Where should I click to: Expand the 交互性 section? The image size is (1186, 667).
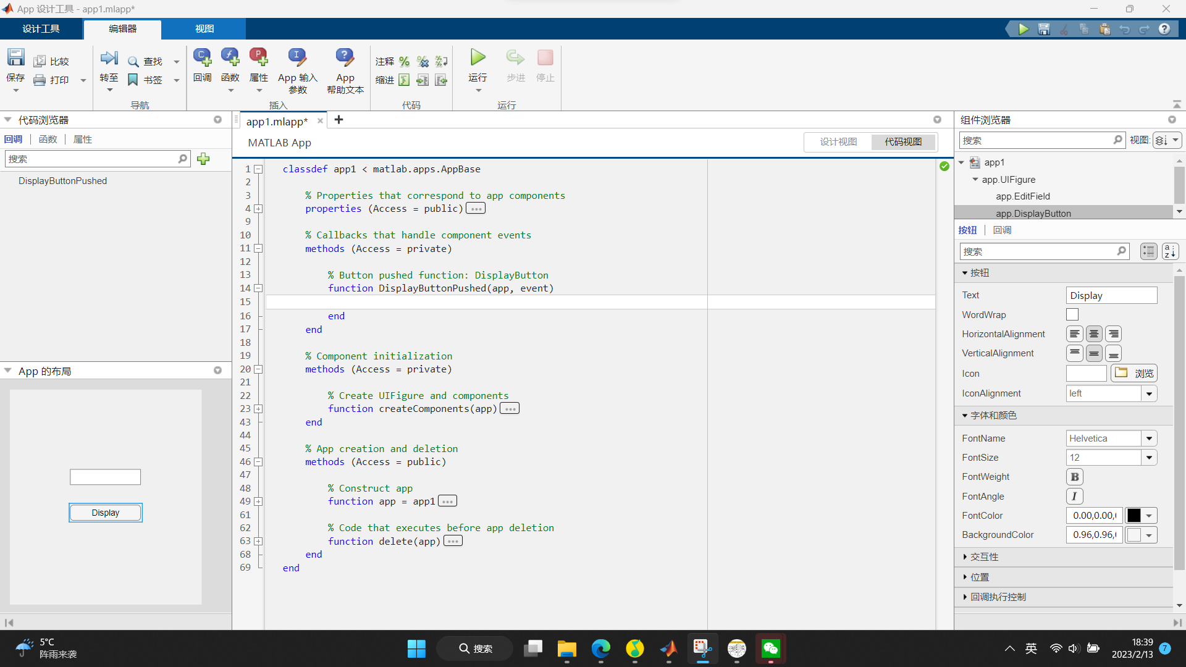983,556
